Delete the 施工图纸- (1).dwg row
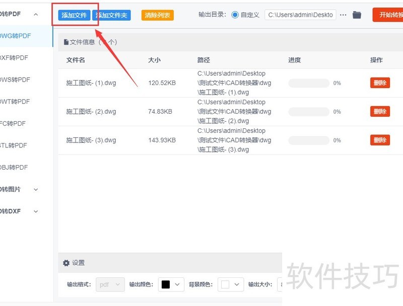403x306 pixels. (380, 83)
